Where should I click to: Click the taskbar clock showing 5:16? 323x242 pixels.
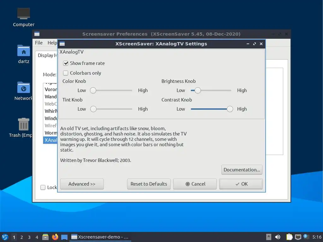click(317, 237)
